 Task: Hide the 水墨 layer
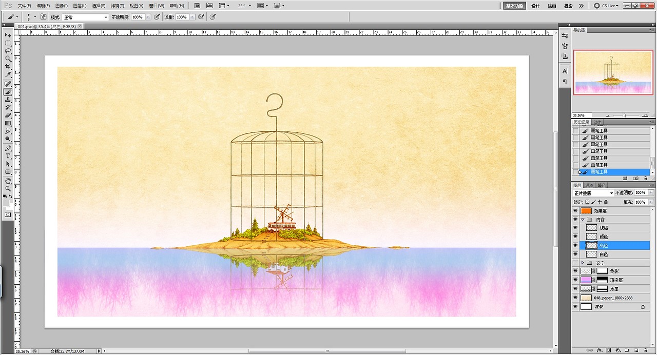coord(575,289)
